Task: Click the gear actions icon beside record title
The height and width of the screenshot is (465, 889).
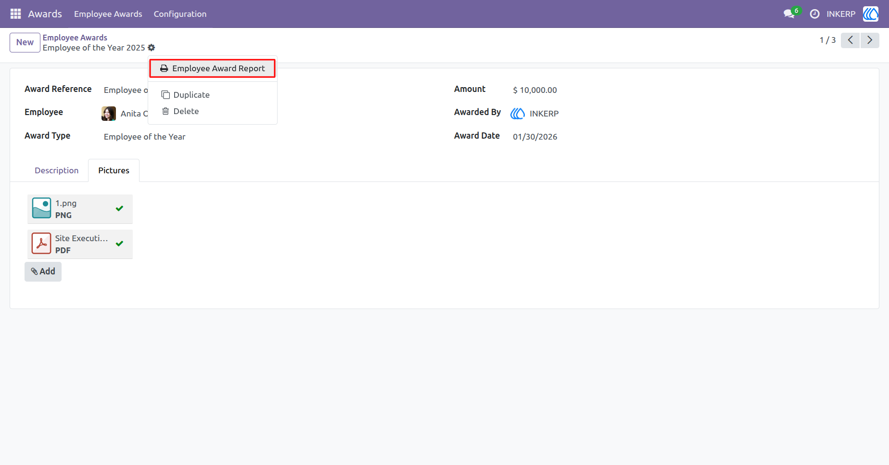Action: point(152,48)
